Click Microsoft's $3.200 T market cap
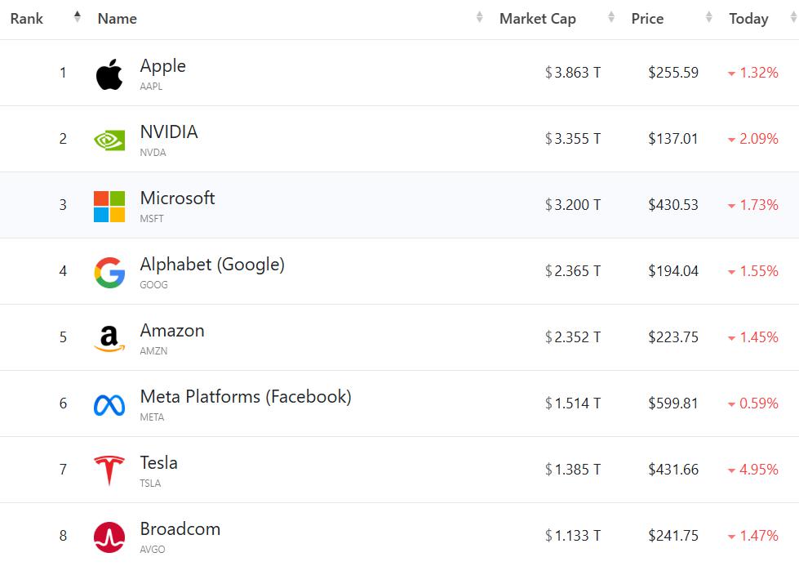Image resolution: width=799 pixels, height=566 pixels. click(x=573, y=205)
